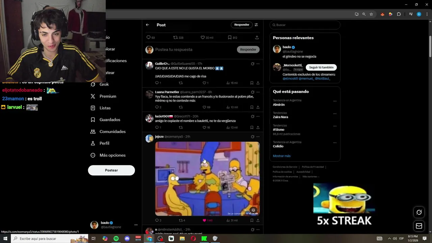
Task: Open Discord from the taskbar
Action: [127, 239]
